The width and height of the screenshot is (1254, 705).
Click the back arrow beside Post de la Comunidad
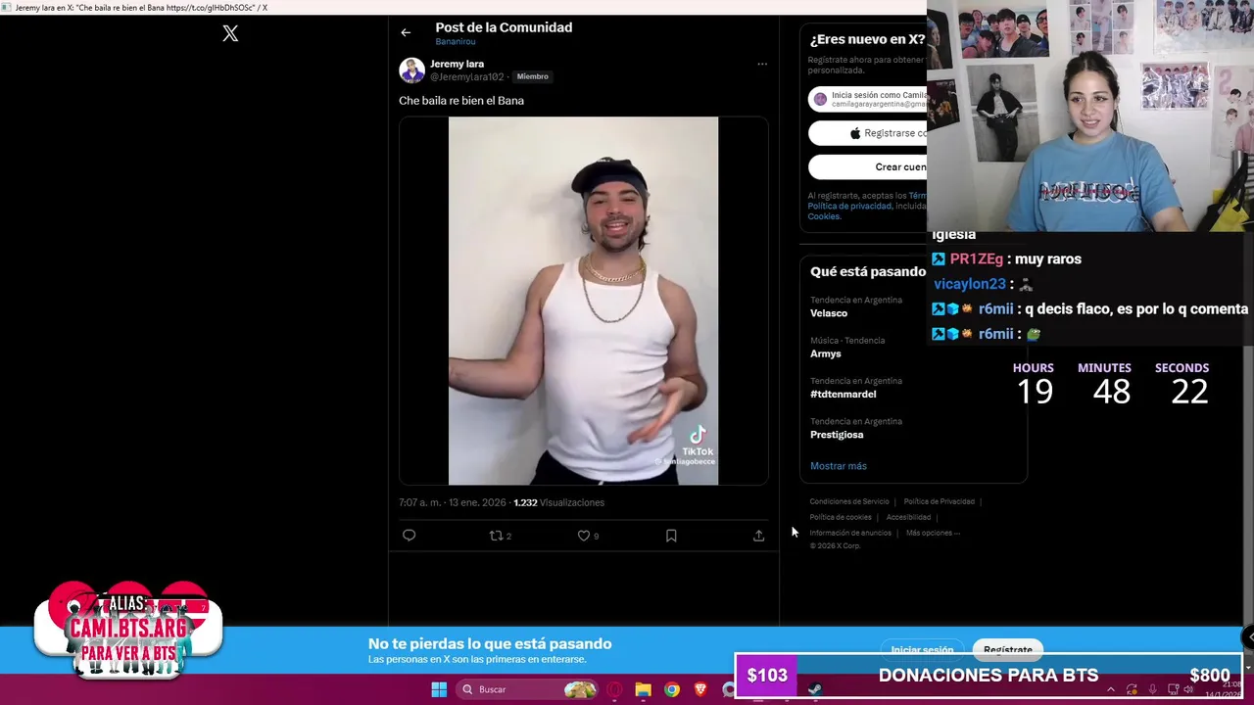[x=406, y=32]
